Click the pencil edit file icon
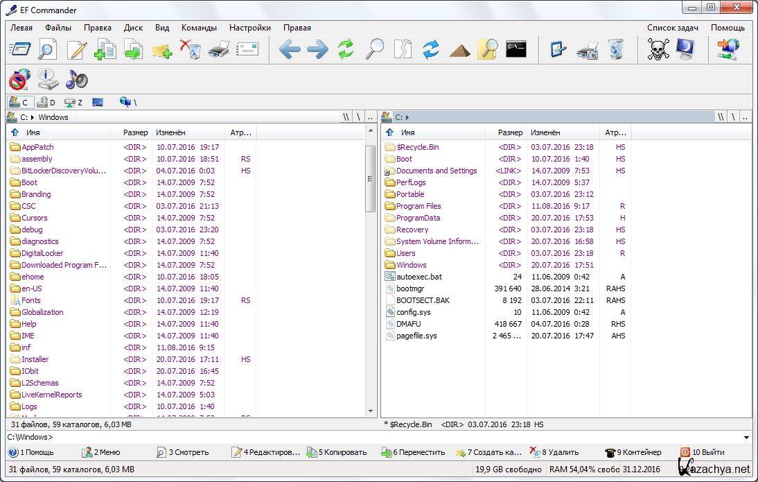Screen dimensions: 758x482 tap(77, 50)
